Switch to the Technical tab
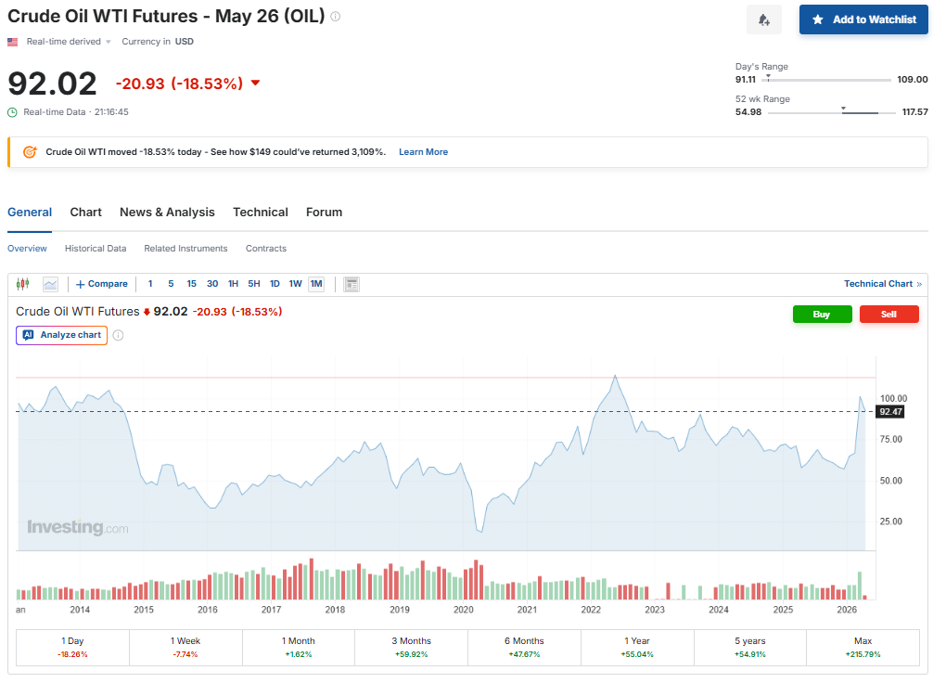The width and height of the screenshot is (946, 683). 261,213
